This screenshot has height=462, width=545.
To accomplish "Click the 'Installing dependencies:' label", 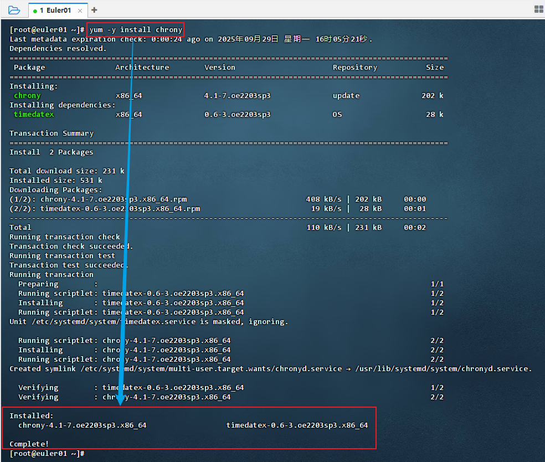I will (x=62, y=105).
